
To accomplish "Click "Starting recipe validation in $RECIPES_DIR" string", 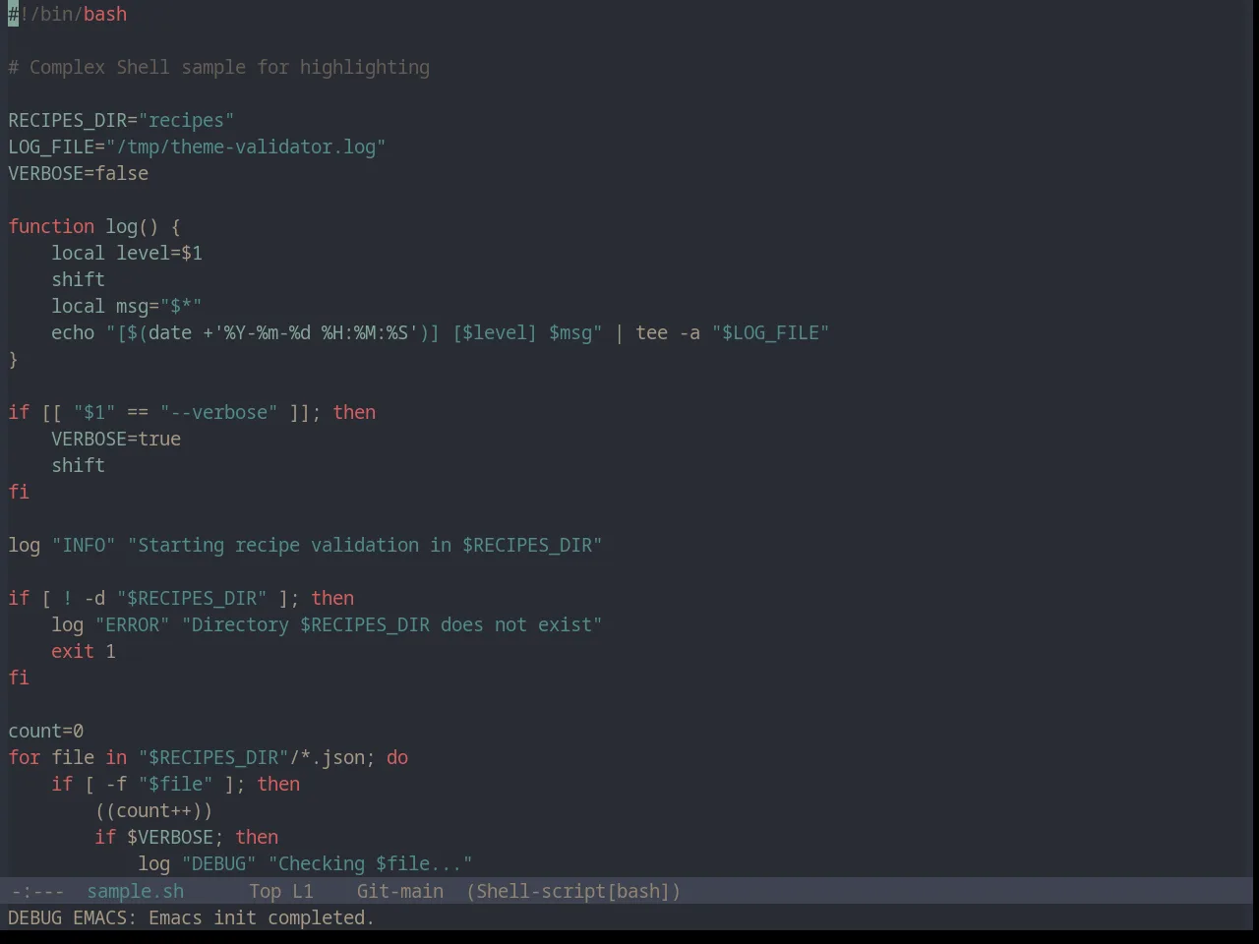I will pos(365,545).
